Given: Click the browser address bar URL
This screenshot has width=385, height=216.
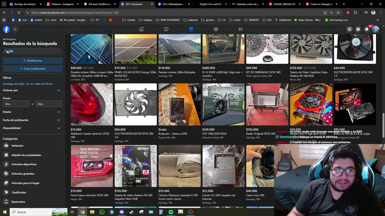Looking at the screenshot, I should pos(75,13).
